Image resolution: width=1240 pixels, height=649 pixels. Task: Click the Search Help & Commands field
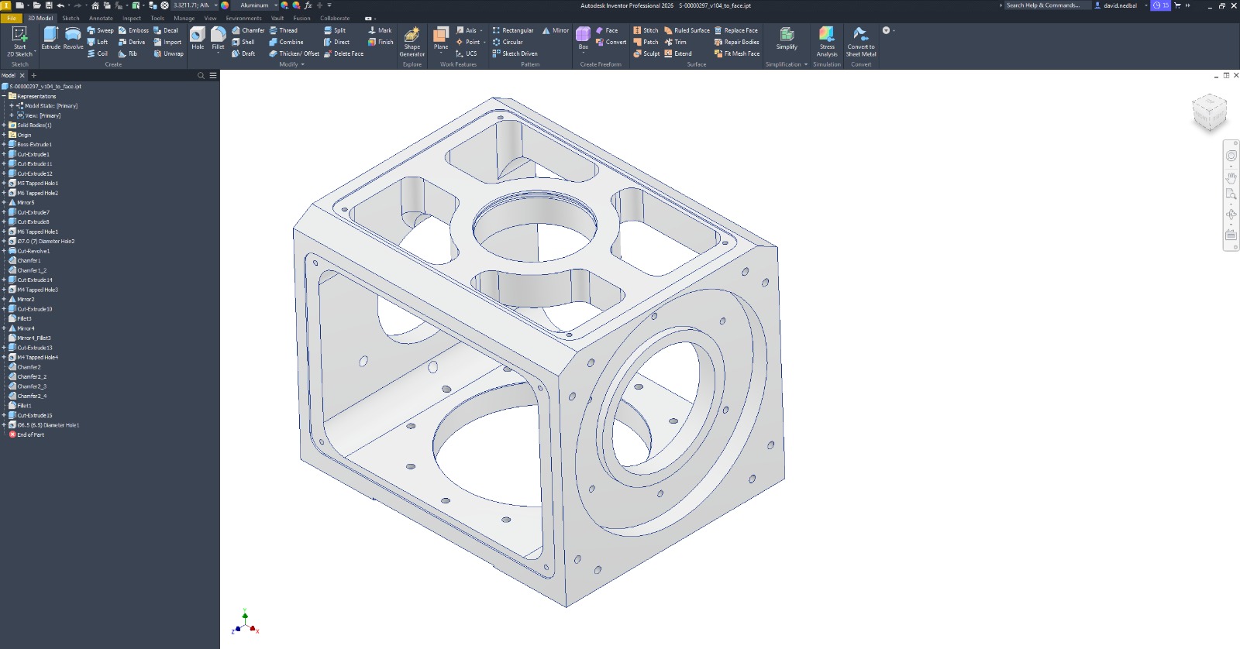[x=1046, y=5]
